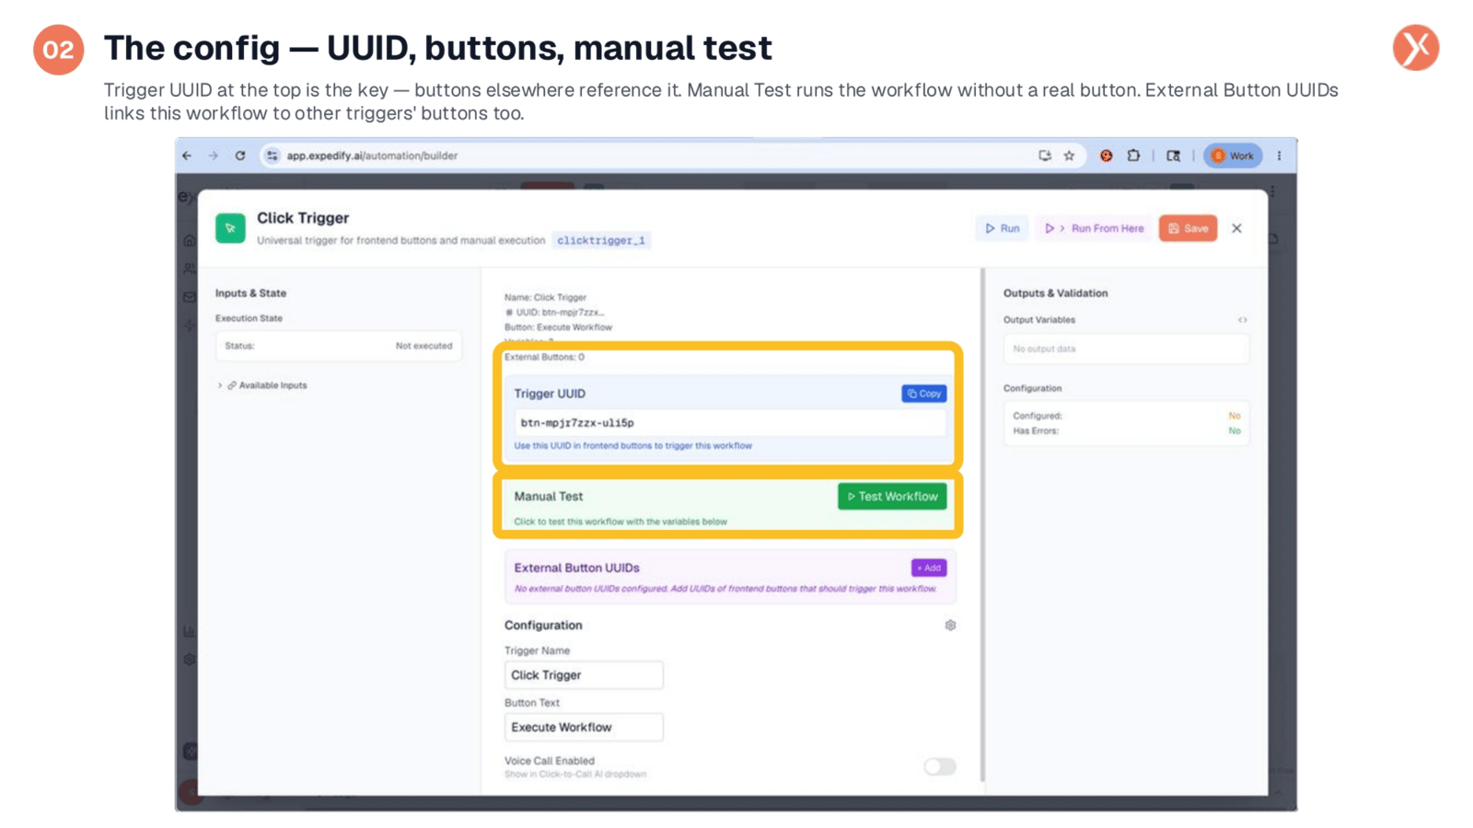Edit the Trigger Name field

pyautogui.click(x=584, y=675)
